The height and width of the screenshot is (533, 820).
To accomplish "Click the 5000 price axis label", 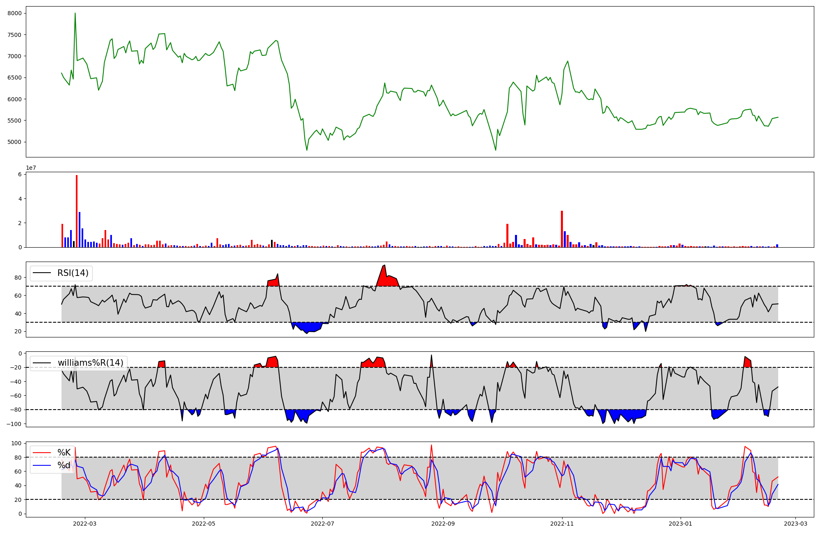I will click(14, 142).
